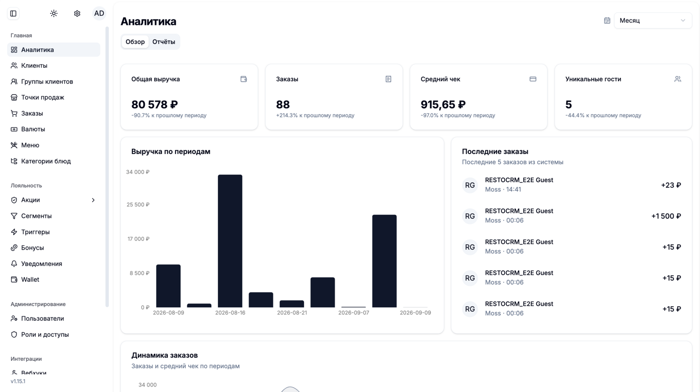Toggle light/dark theme sun icon

pyautogui.click(x=54, y=14)
